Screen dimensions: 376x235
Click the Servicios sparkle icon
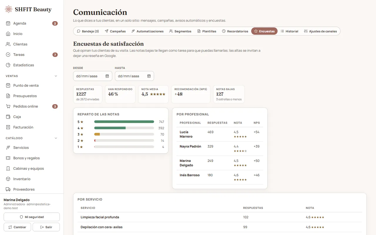click(8, 147)
